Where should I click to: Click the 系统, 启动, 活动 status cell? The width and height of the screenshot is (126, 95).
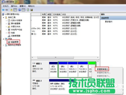(x=80, y=17)
